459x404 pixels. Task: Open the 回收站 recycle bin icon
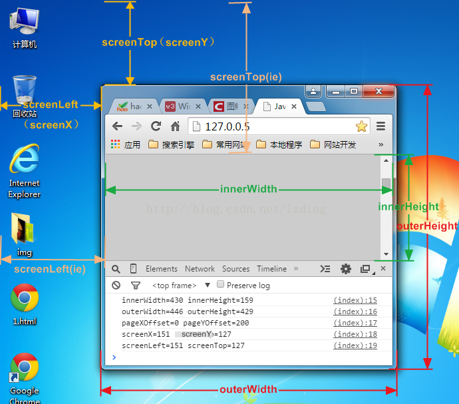click(25, 97)
